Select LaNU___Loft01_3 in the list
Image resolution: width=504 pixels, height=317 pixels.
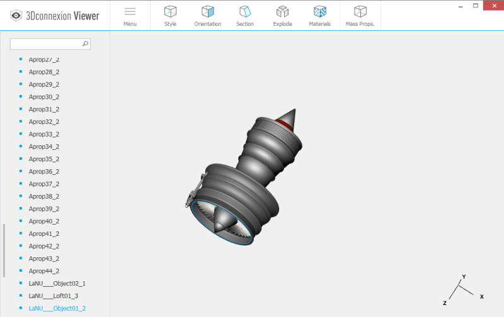(x=54, y=296)
